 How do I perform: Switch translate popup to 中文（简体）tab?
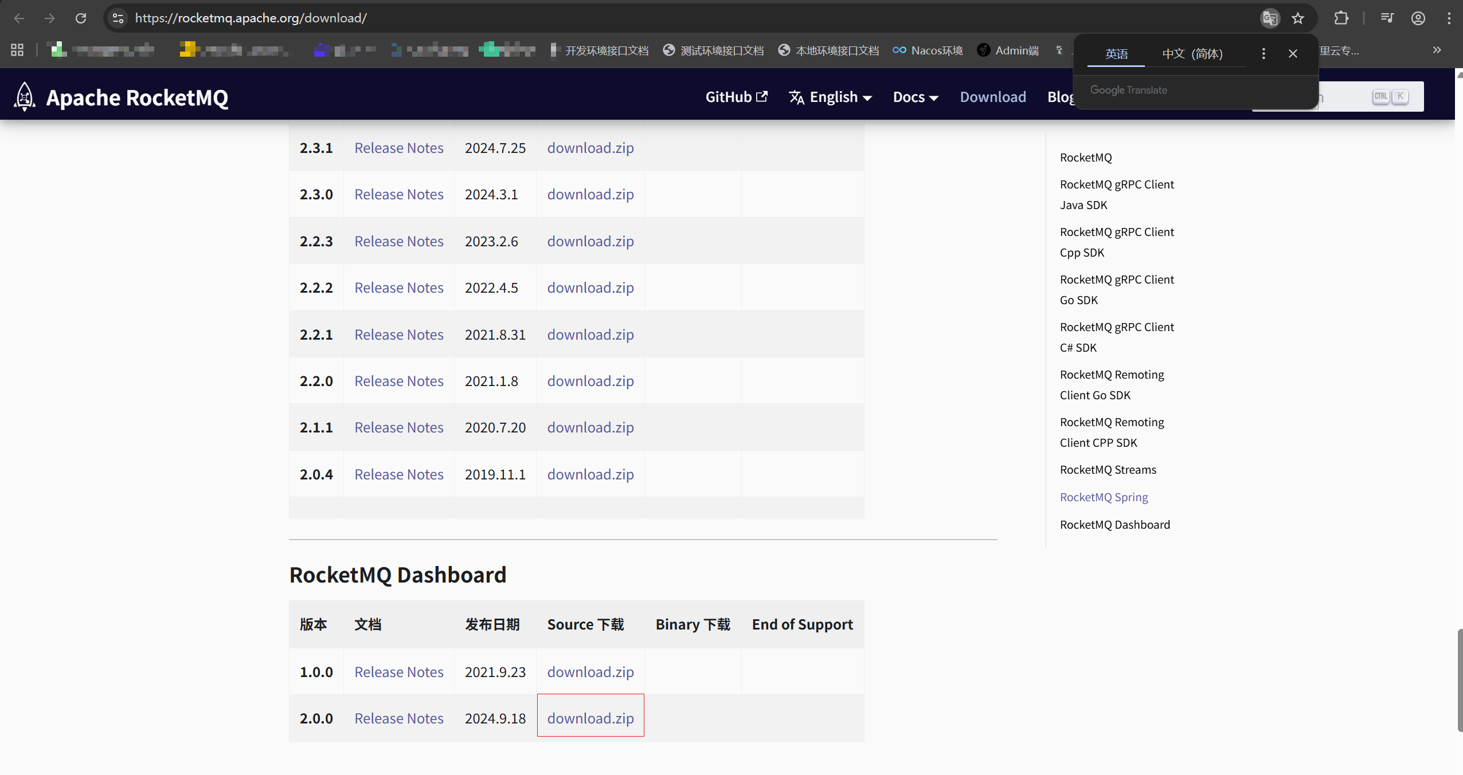(1193, 53)
